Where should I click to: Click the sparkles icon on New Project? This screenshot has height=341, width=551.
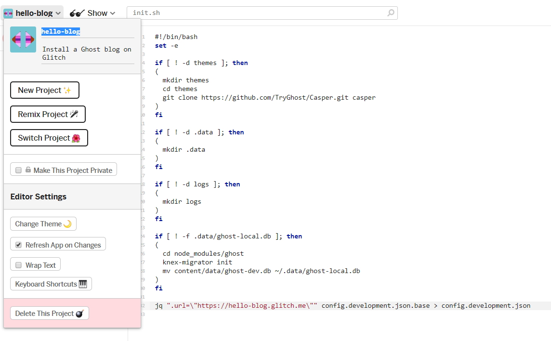pyautogui.click(x=67, y=91)
